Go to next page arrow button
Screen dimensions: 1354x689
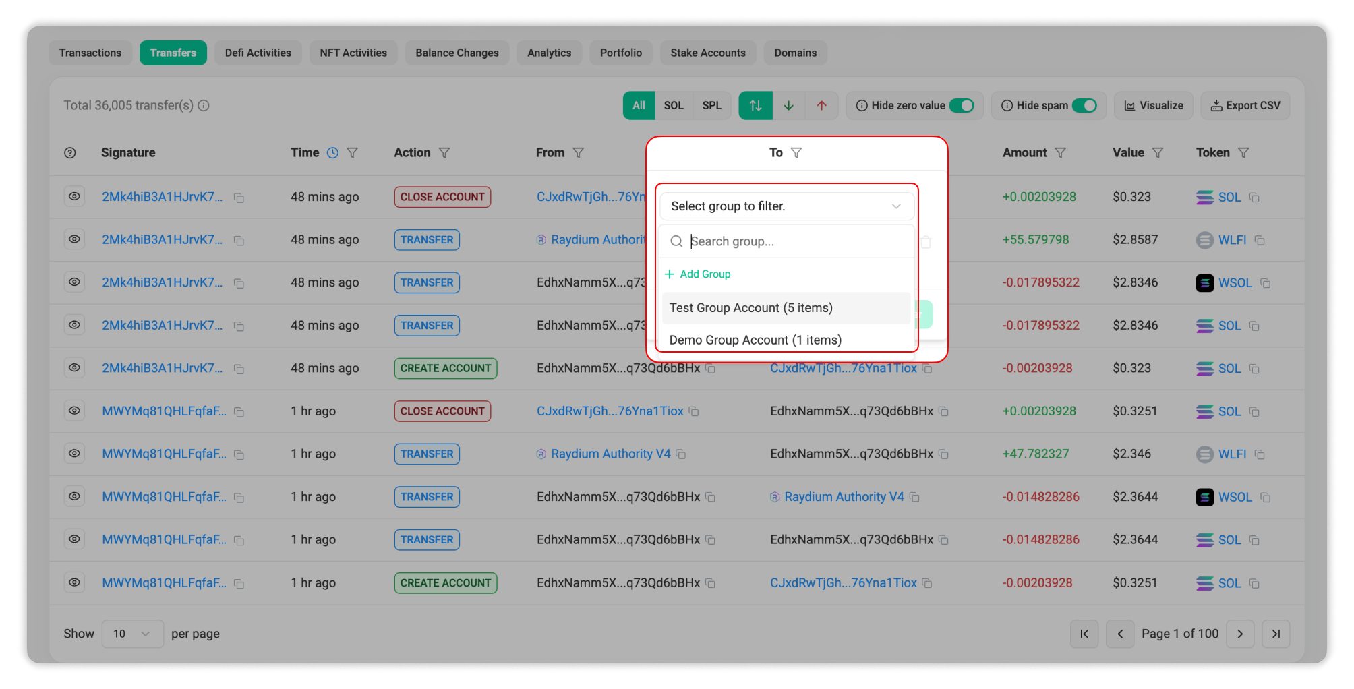(1239, 634)
